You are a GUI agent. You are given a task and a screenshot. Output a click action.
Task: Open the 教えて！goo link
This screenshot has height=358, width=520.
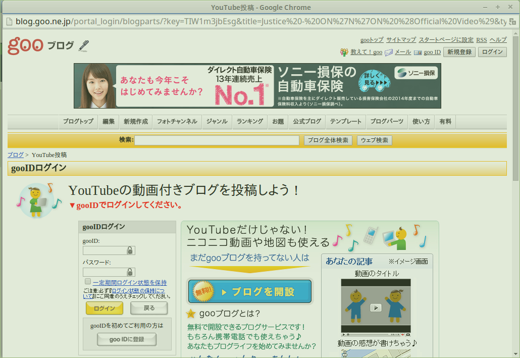pyautogui.click(x=366, y=52)
